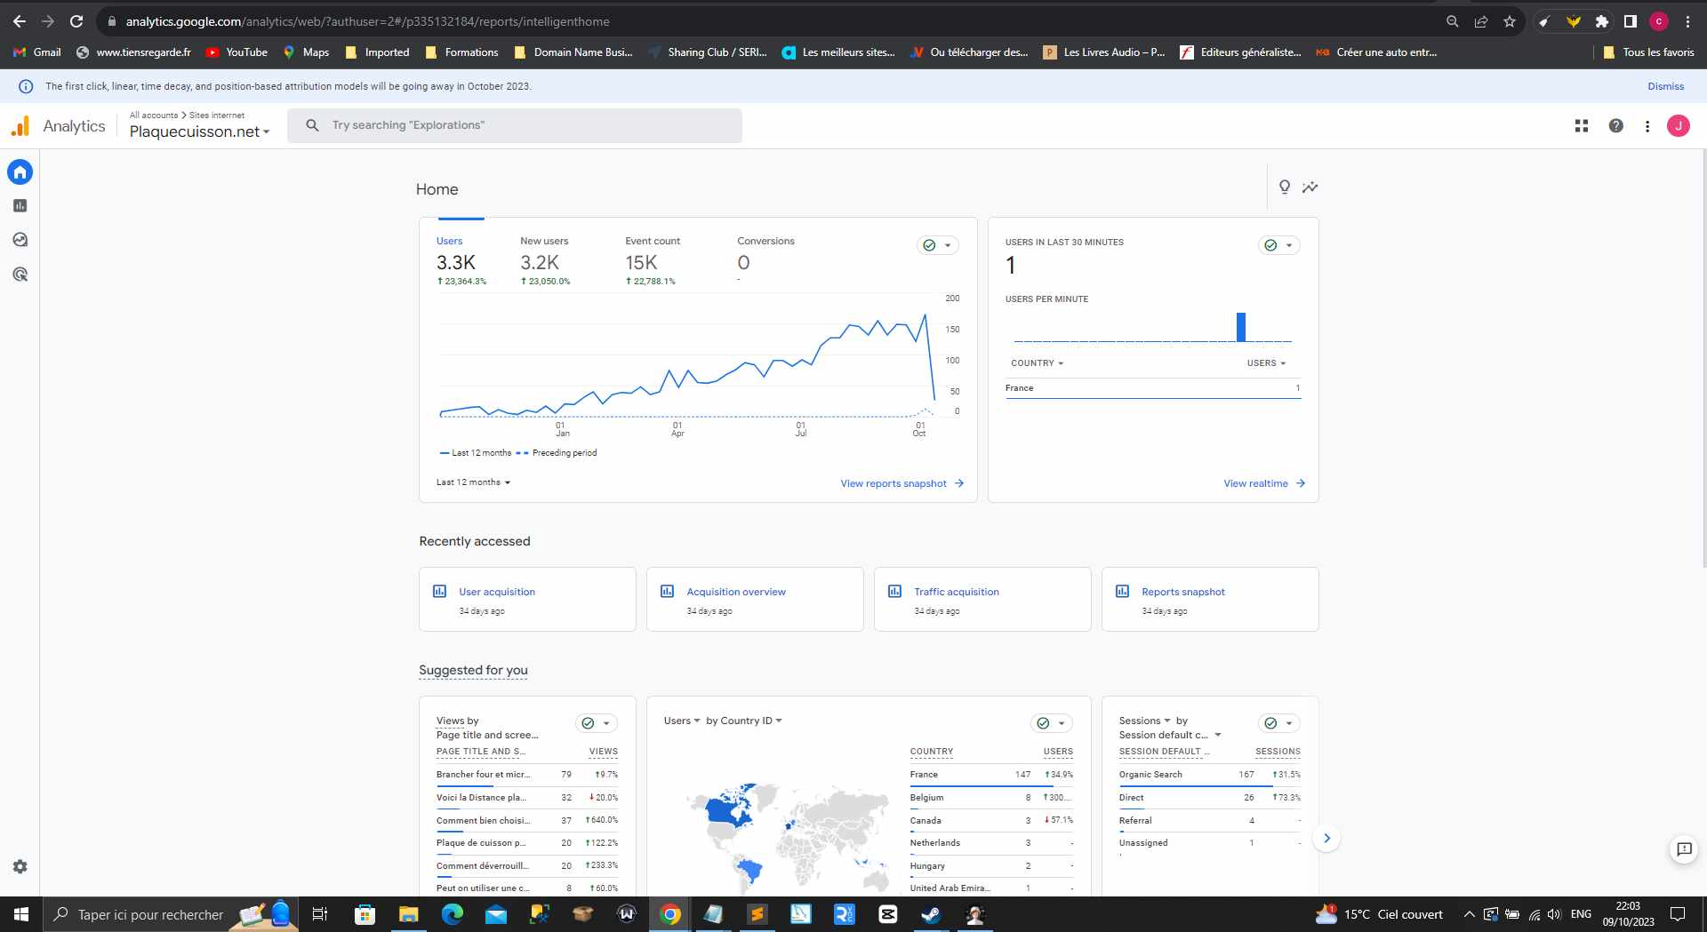Open the Windows Start menu
Image resolution: width=1707 pixels, height=932 pixels.
[21, 914]
